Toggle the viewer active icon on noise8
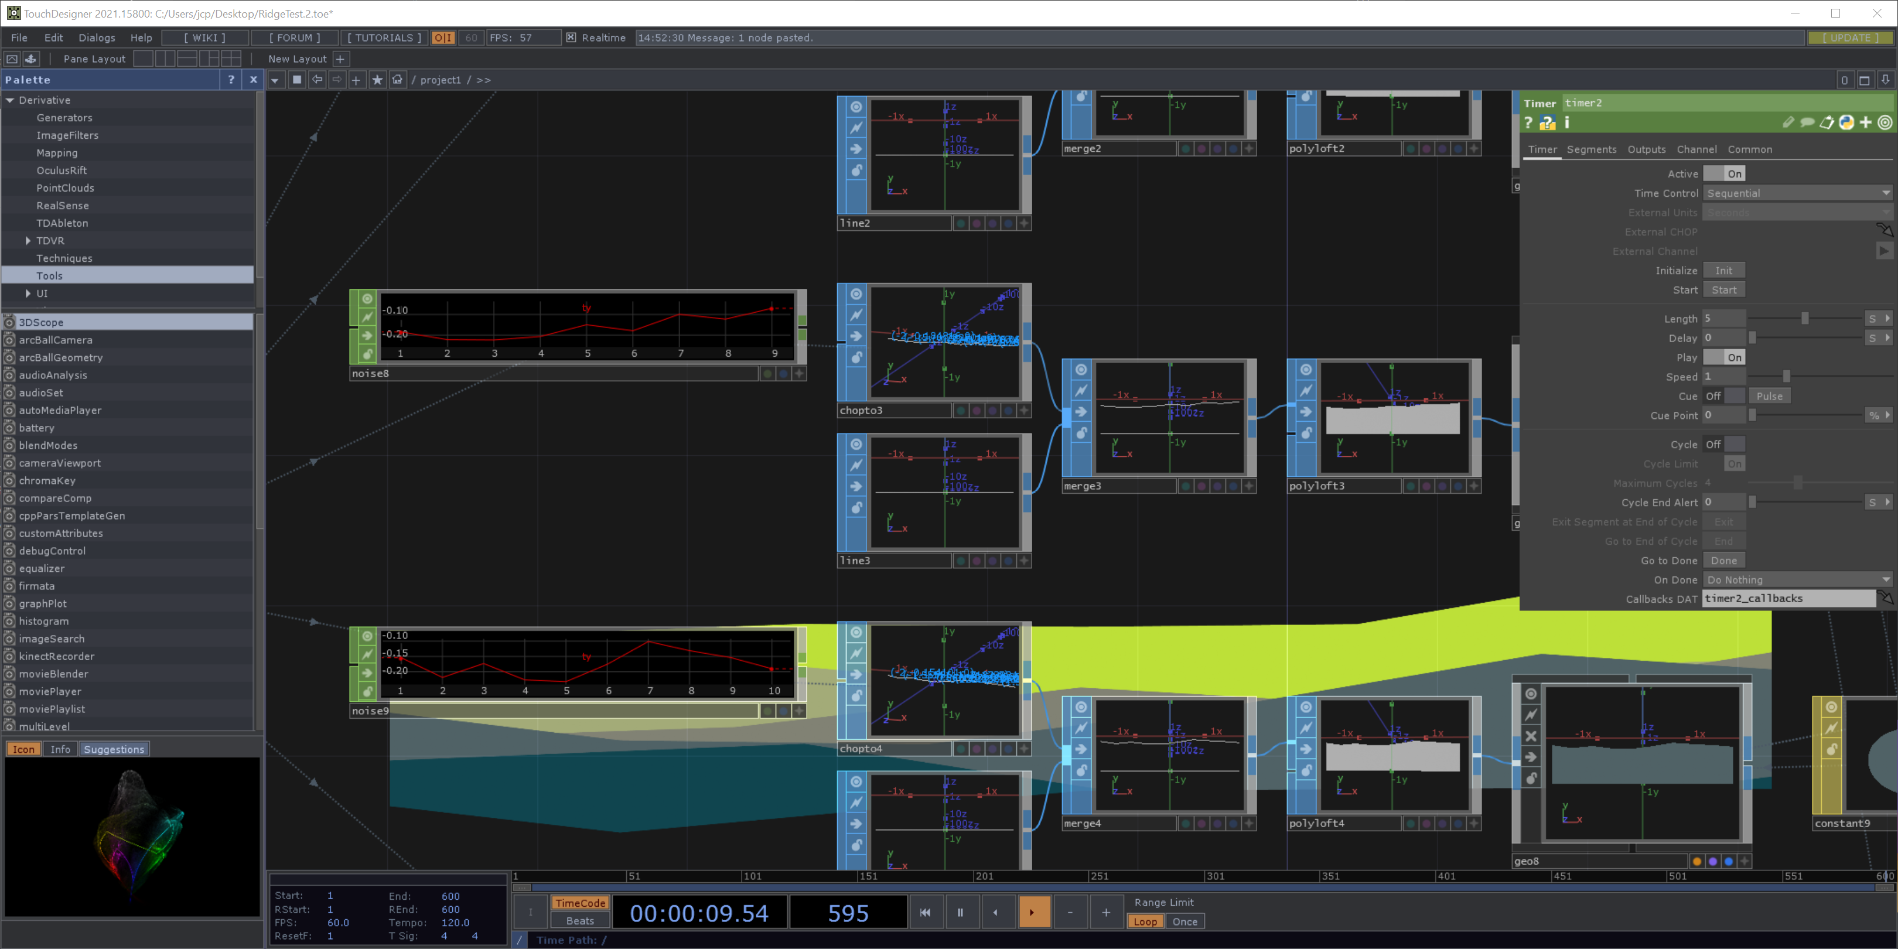The width and height of the screenshot is (1898, 949). (367, 299)
